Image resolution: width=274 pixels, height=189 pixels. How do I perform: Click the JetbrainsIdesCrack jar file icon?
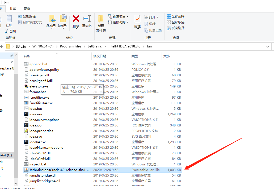coord(26,170)
